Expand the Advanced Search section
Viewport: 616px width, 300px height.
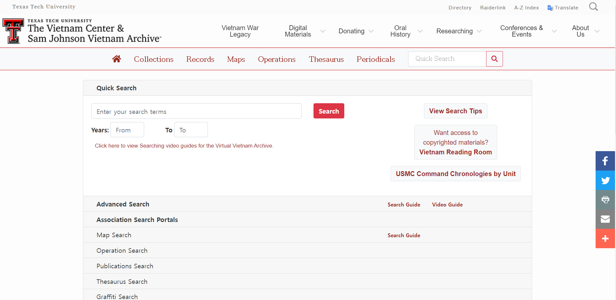pyautogui.click(x=123, y=204)
